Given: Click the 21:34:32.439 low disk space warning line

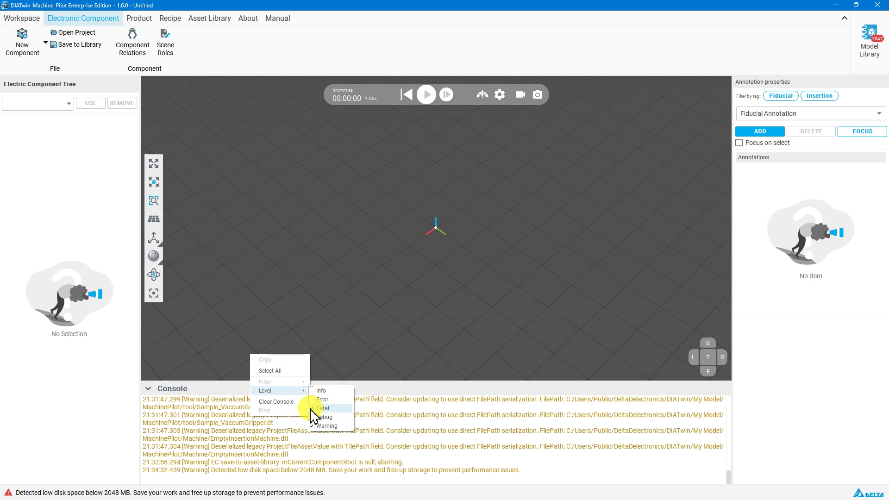Looking at the screenshot, I should tap(331, 470).
